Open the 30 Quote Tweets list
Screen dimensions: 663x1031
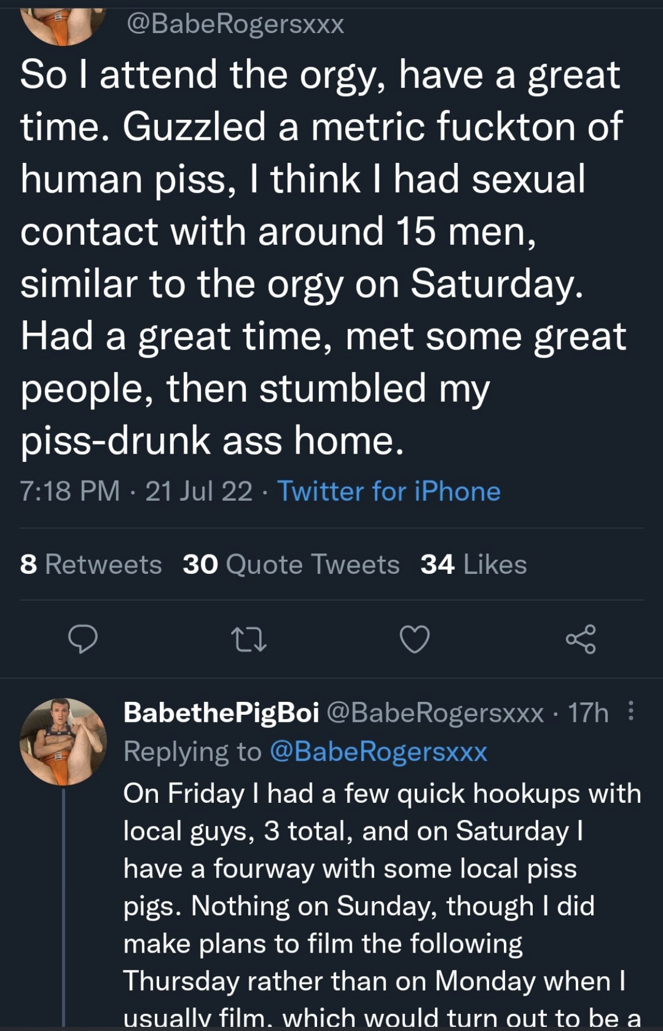[291, 564]
